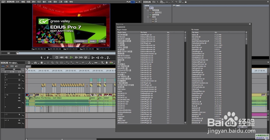
Task: Copy clip icon in timeline toolbar
Action: pos(52,63)
